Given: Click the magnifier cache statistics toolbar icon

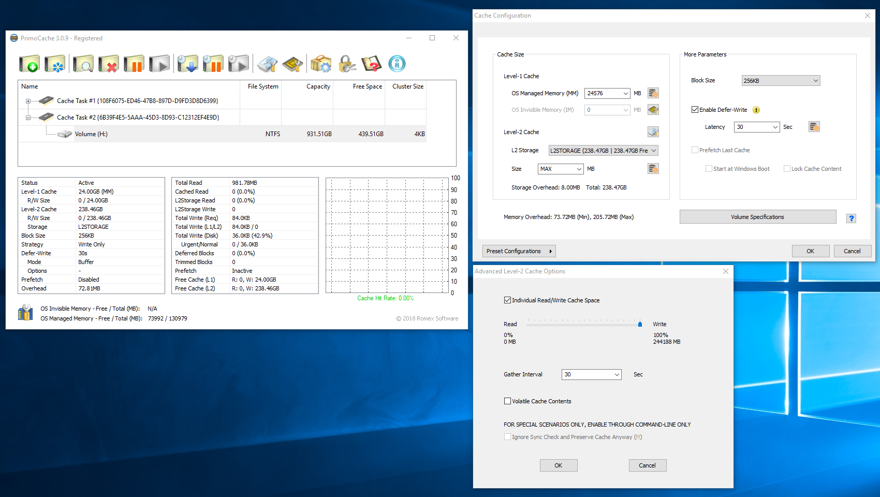Looking at the screenshot, I should (83, 64).
